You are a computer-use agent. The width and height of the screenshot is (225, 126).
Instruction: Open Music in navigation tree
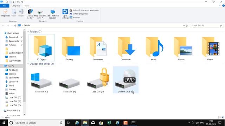11,85
